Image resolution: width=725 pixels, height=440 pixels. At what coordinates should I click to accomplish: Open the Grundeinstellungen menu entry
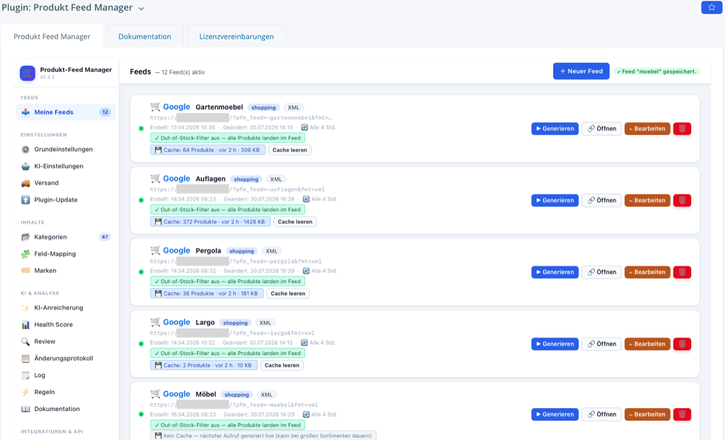pyautogui.click(x=66, y=149)
